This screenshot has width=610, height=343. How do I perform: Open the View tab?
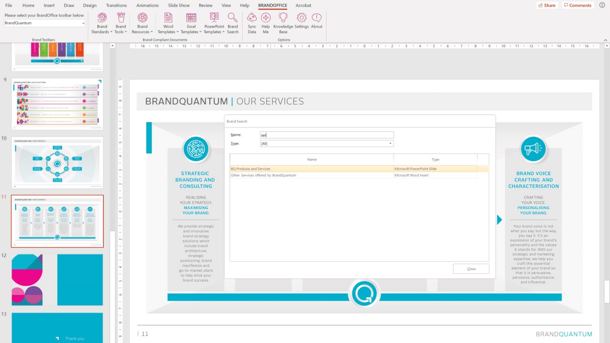coord(226,5)
